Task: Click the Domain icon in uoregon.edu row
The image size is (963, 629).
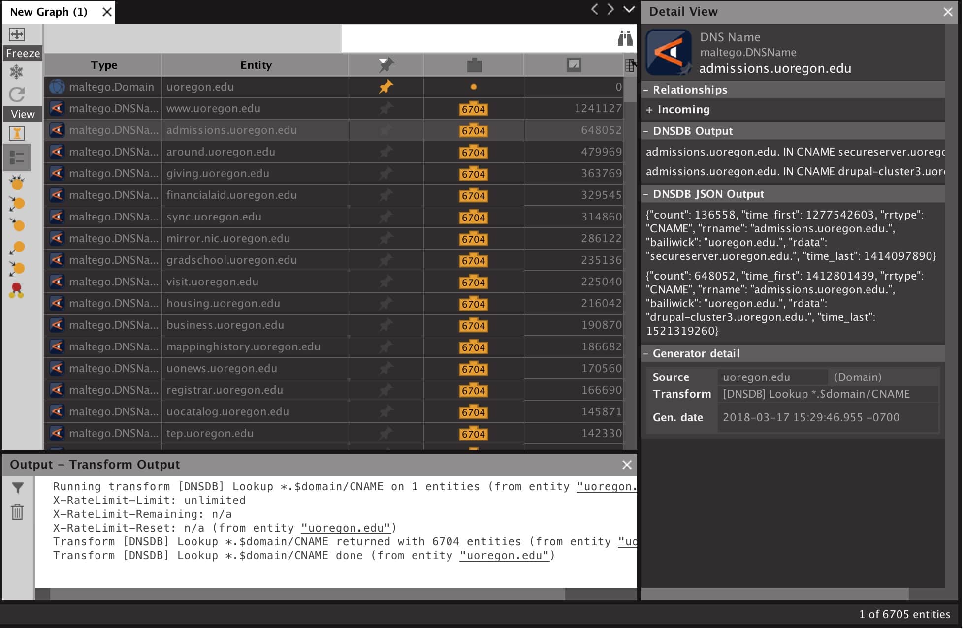Action: (57, 87)
